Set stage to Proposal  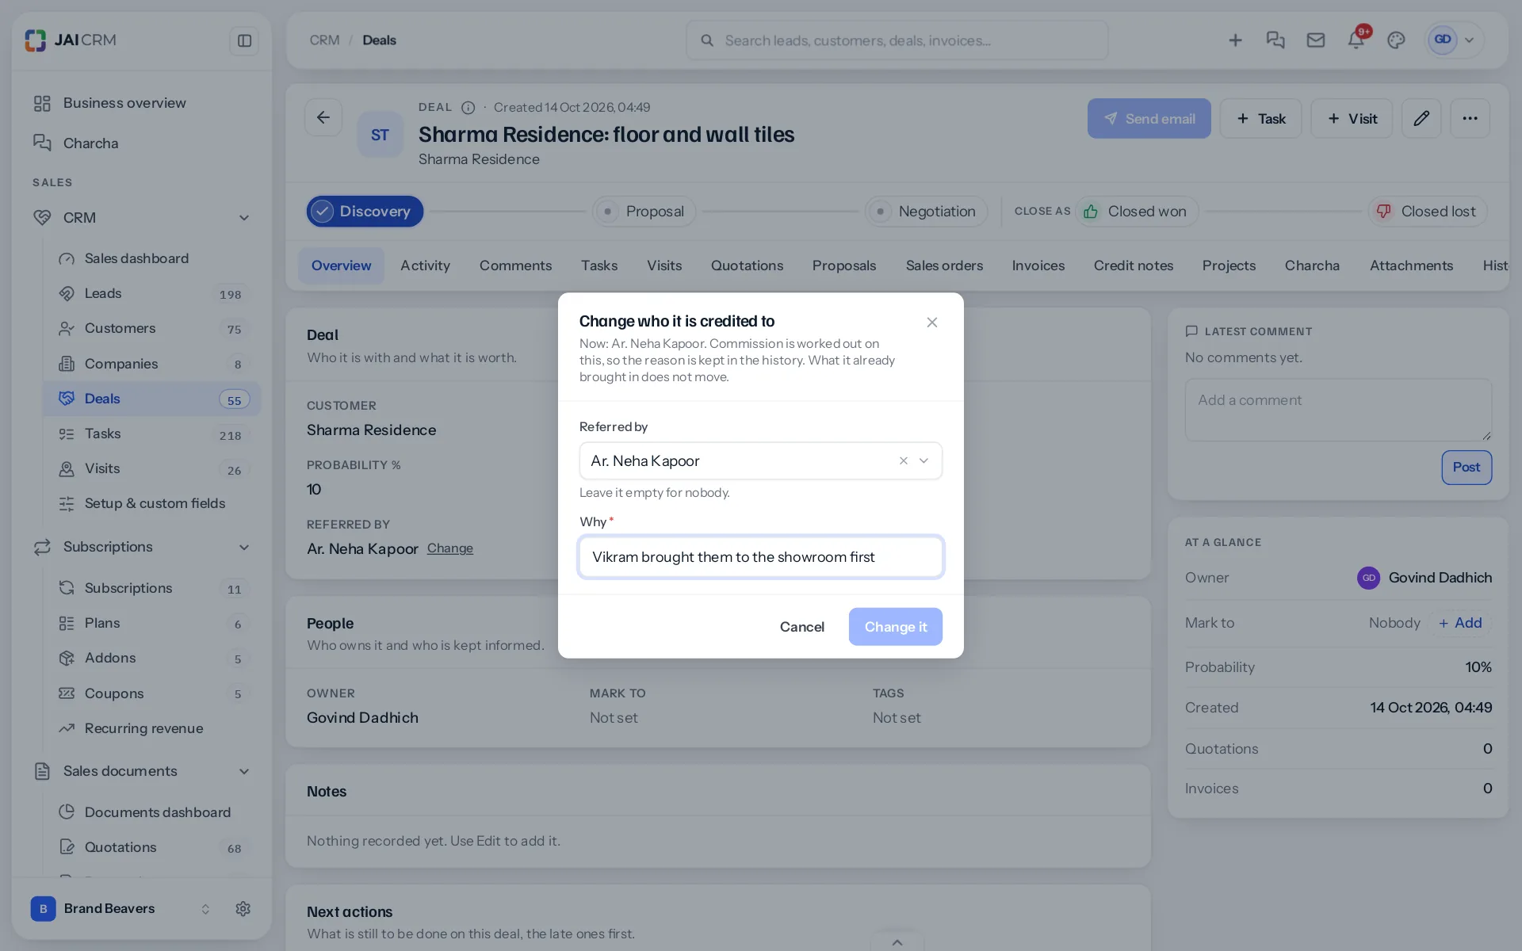(644, 212)
